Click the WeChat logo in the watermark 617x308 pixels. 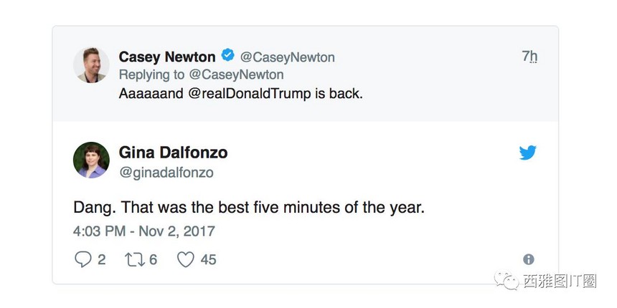pos(512,281)
